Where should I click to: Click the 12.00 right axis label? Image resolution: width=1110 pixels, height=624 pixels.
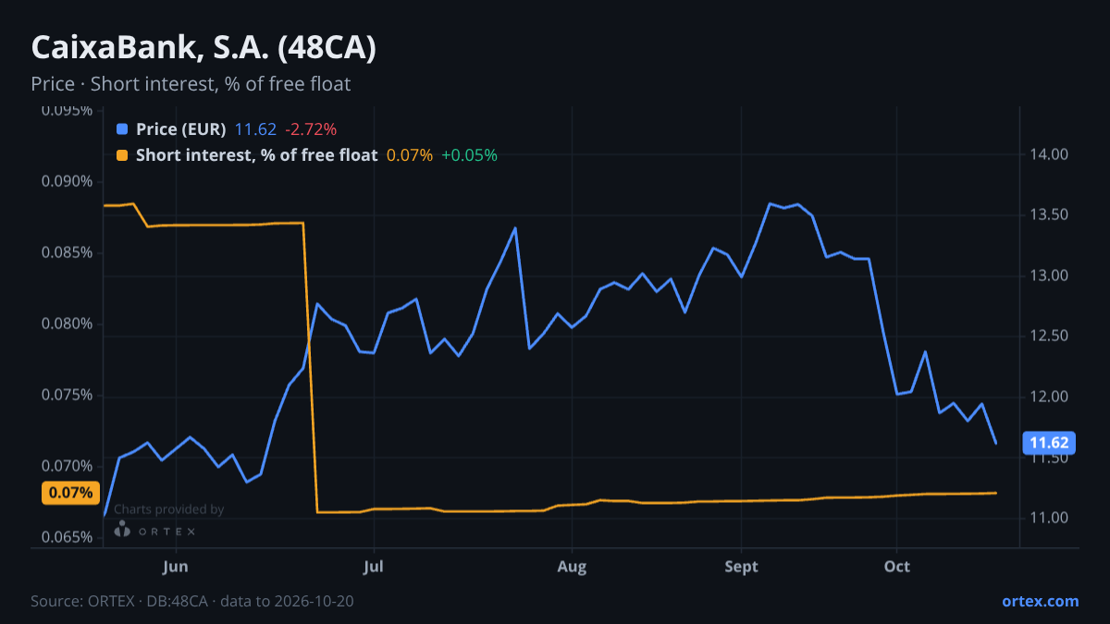(x=1048, y=397)
